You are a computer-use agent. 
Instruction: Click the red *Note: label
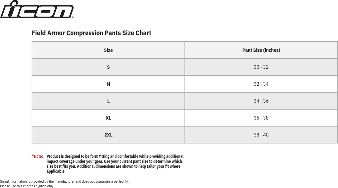click(37, 156)
